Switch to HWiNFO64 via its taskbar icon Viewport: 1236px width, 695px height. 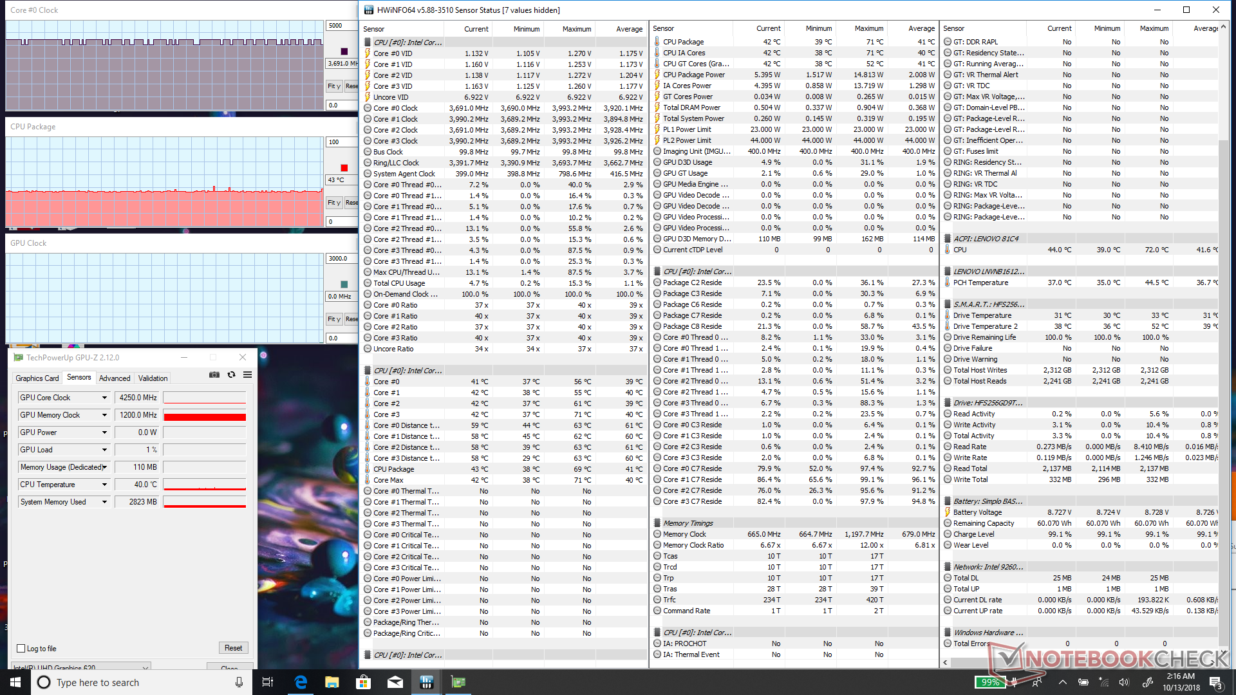427,682
